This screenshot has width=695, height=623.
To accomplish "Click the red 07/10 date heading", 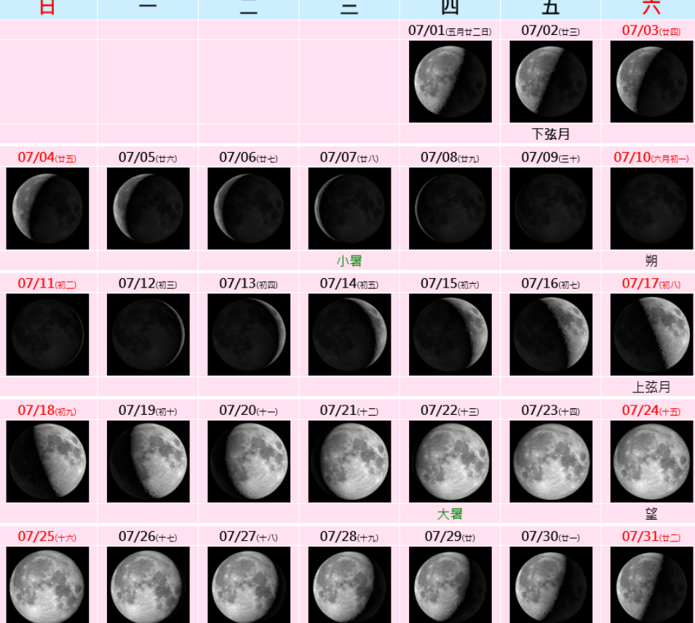I will [x=651, y=157].
